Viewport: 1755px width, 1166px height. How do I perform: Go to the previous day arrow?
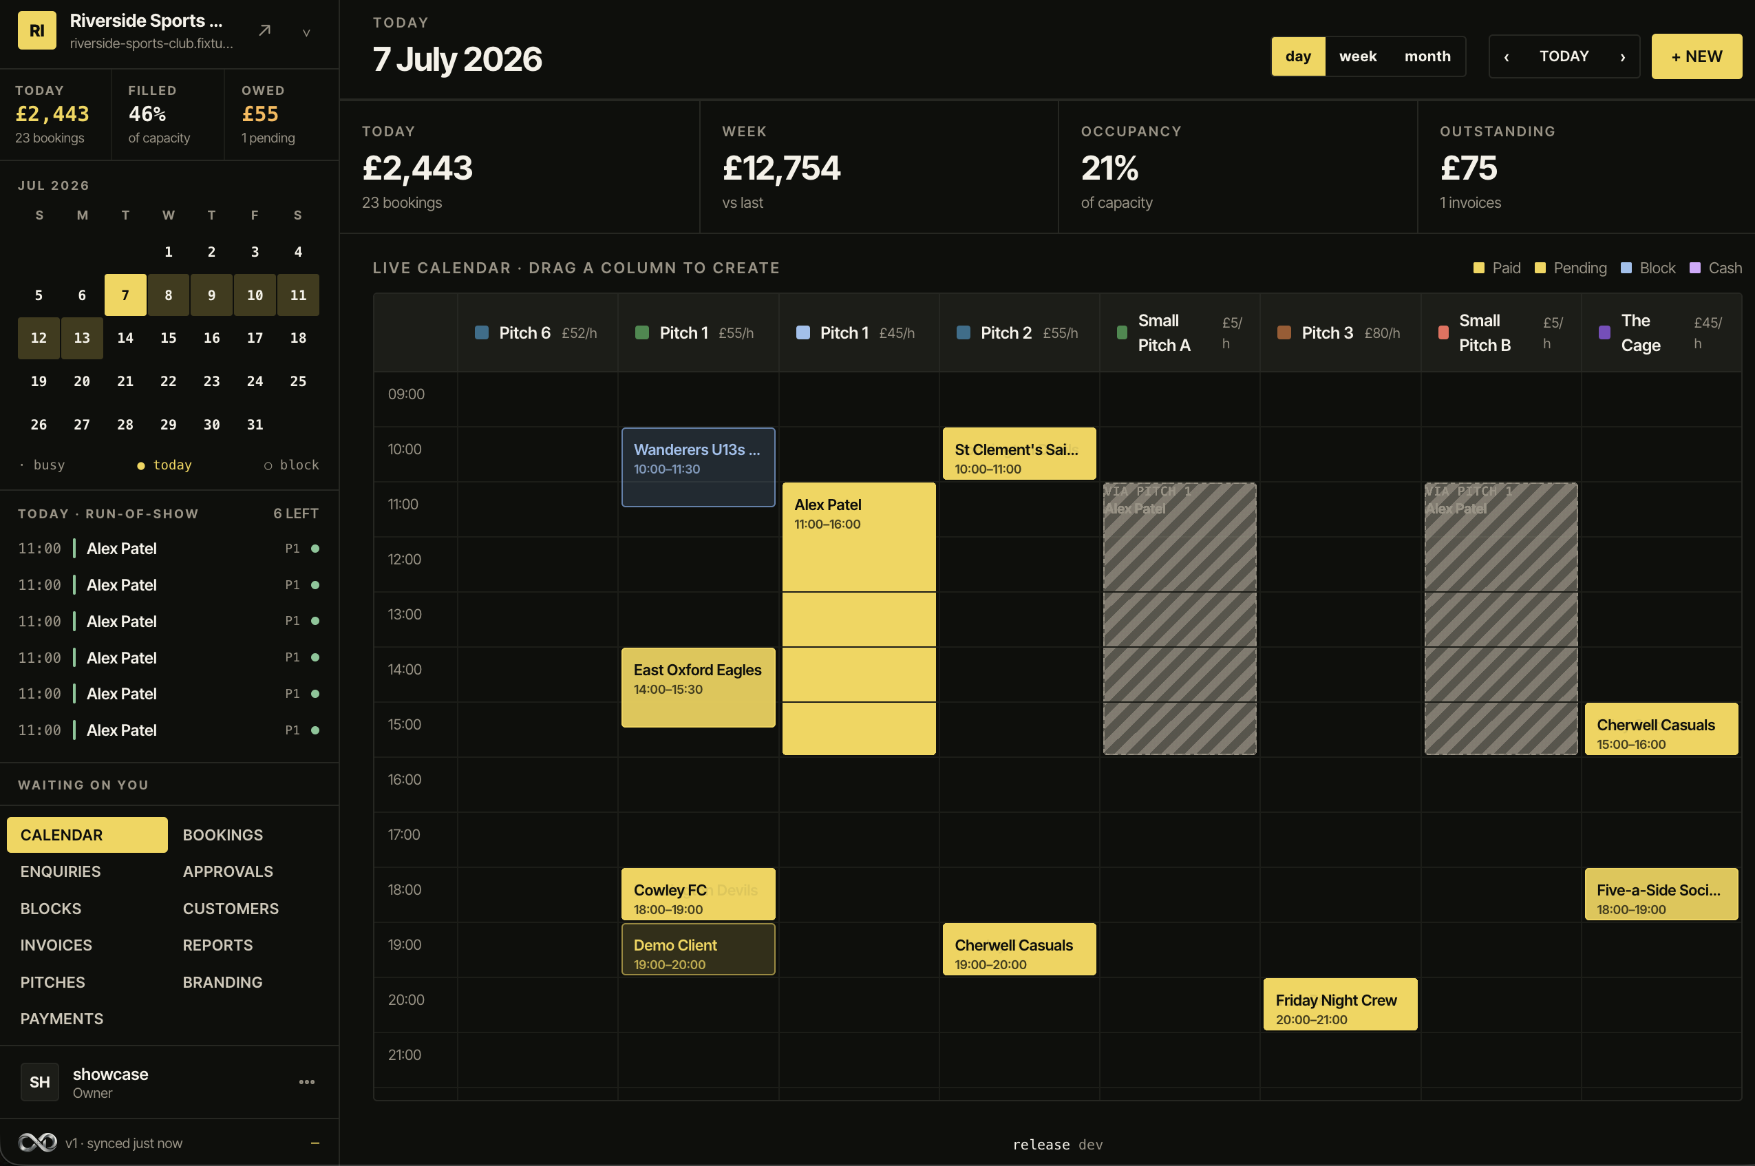1507,56
